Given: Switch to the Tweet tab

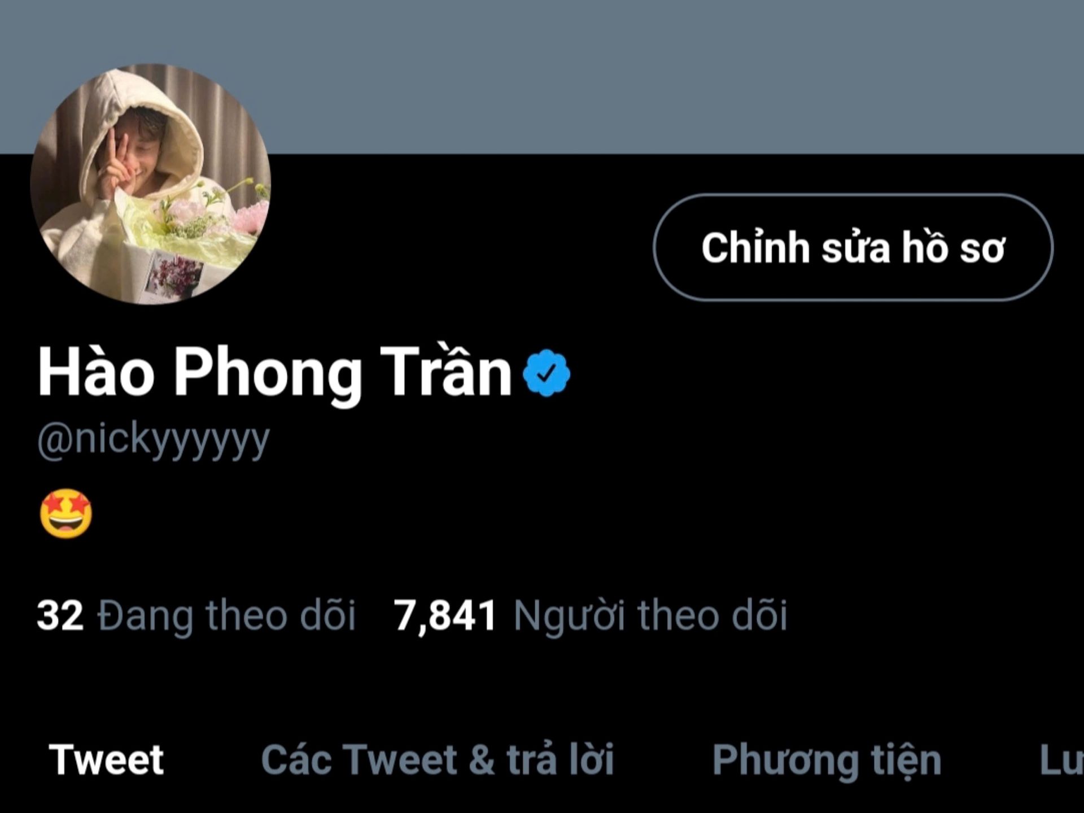Looking at the screenshot, I should click(106, 759).
